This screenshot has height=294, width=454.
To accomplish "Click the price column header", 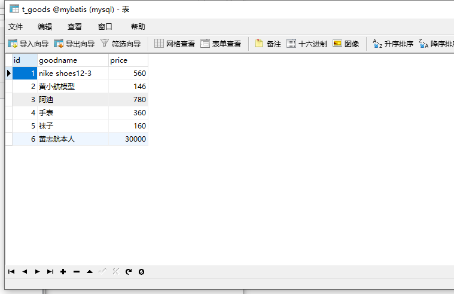I will pyautogui.click(x=128, y=60).
